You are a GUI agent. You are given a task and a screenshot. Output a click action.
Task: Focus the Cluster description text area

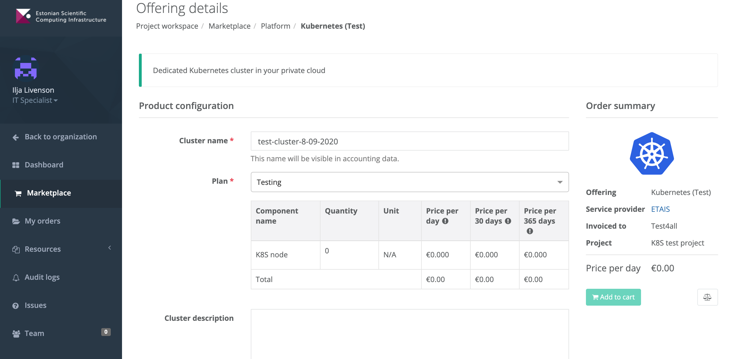pos(409,334)
